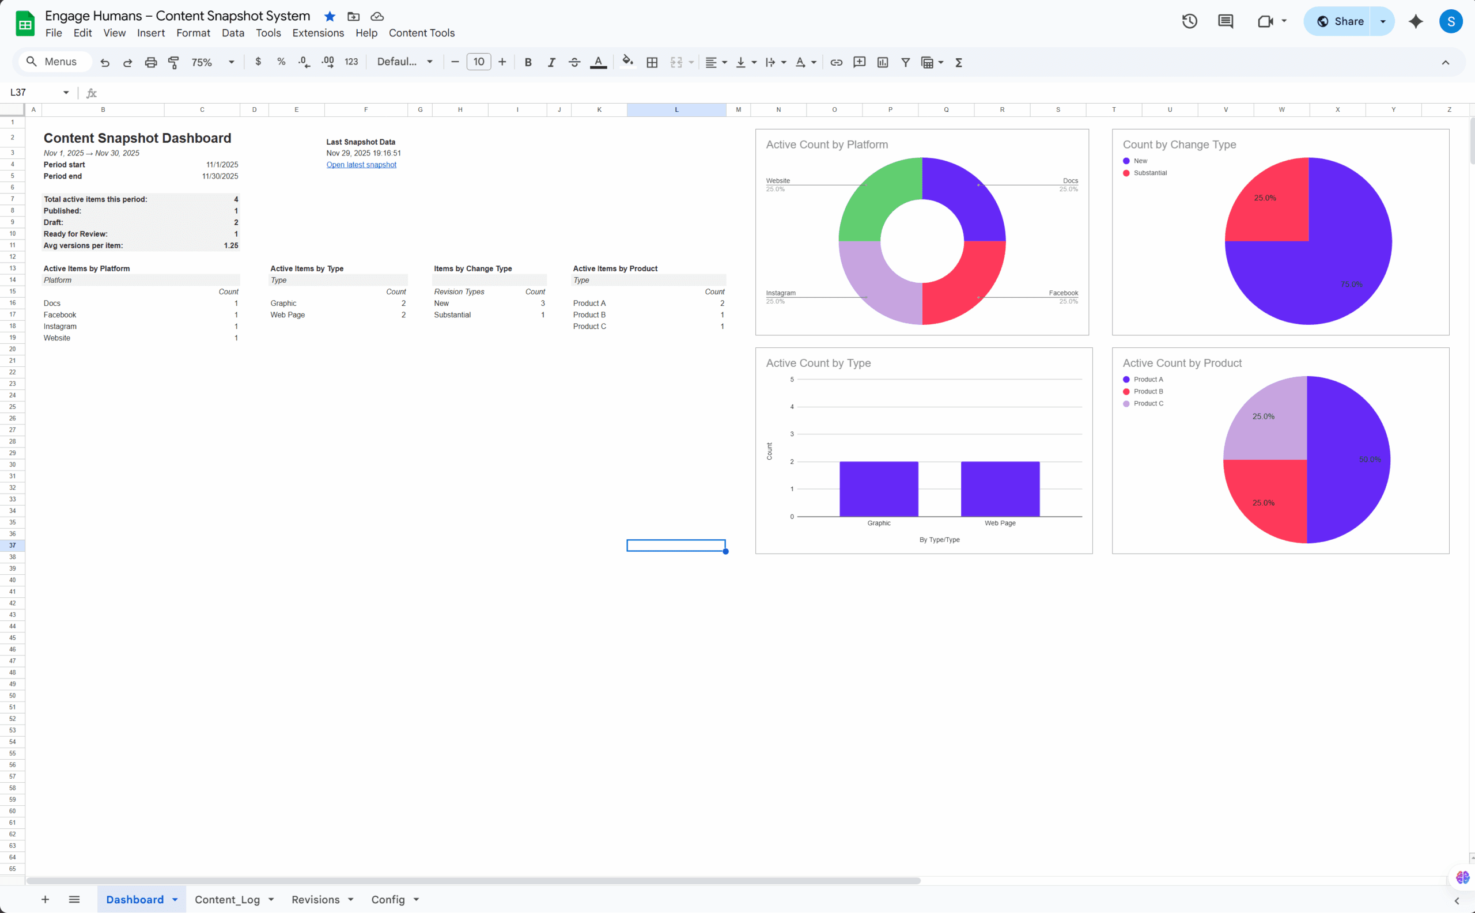The height and width of the screenshot is (913, 1475).
Task: Toggle bold formatting
Action: coord(528,62)
